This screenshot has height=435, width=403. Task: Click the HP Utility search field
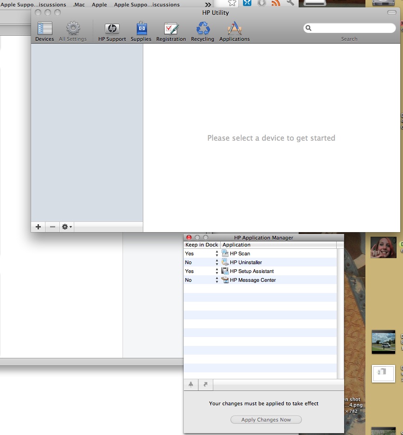coord(350,28)
